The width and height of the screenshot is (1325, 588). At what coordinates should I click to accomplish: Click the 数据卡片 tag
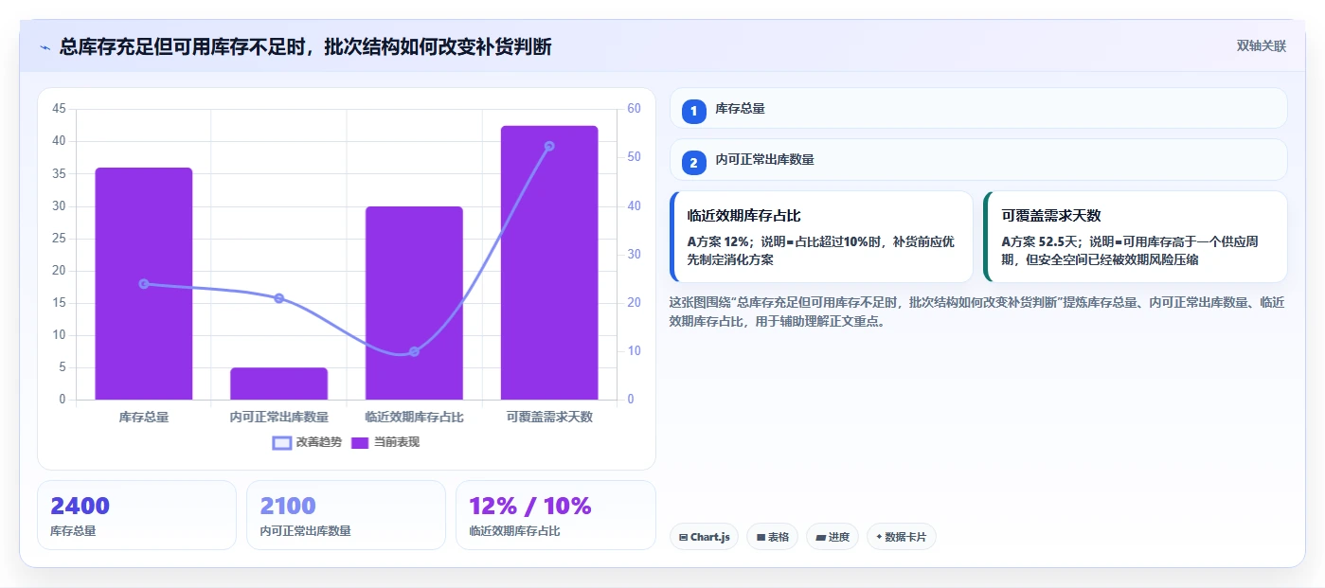point(901,537)
